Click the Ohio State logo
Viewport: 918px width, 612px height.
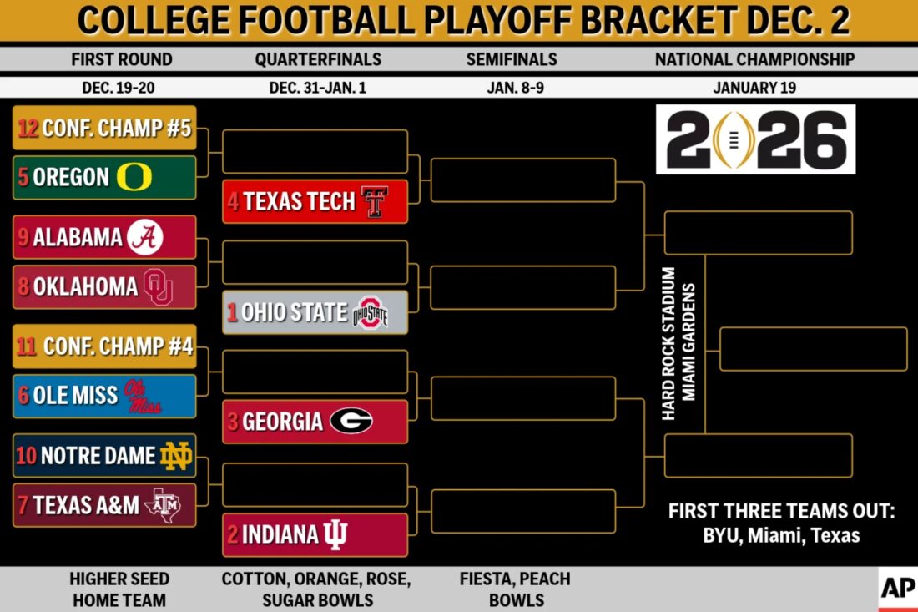click(371, 313)
